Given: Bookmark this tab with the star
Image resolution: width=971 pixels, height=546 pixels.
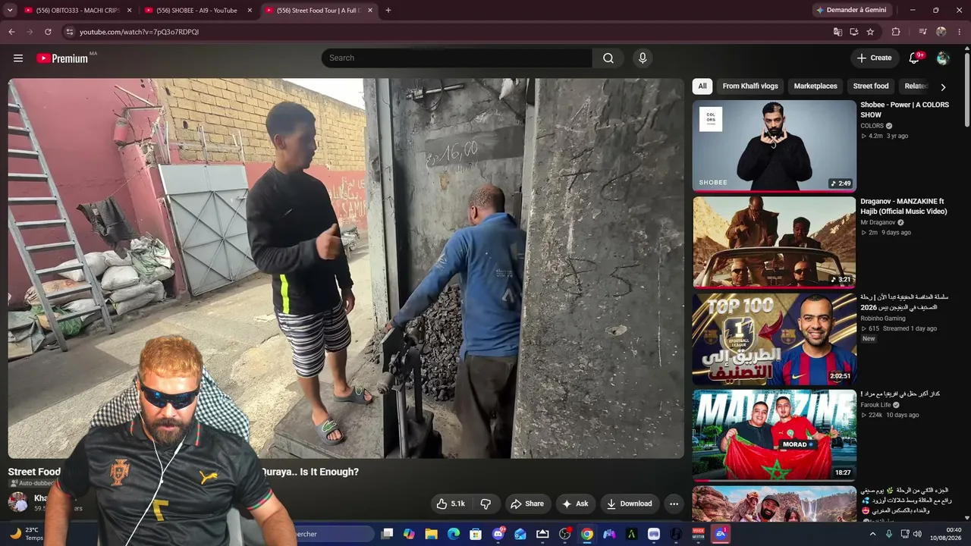Looking at the screenshot, I should click(870, 32).
